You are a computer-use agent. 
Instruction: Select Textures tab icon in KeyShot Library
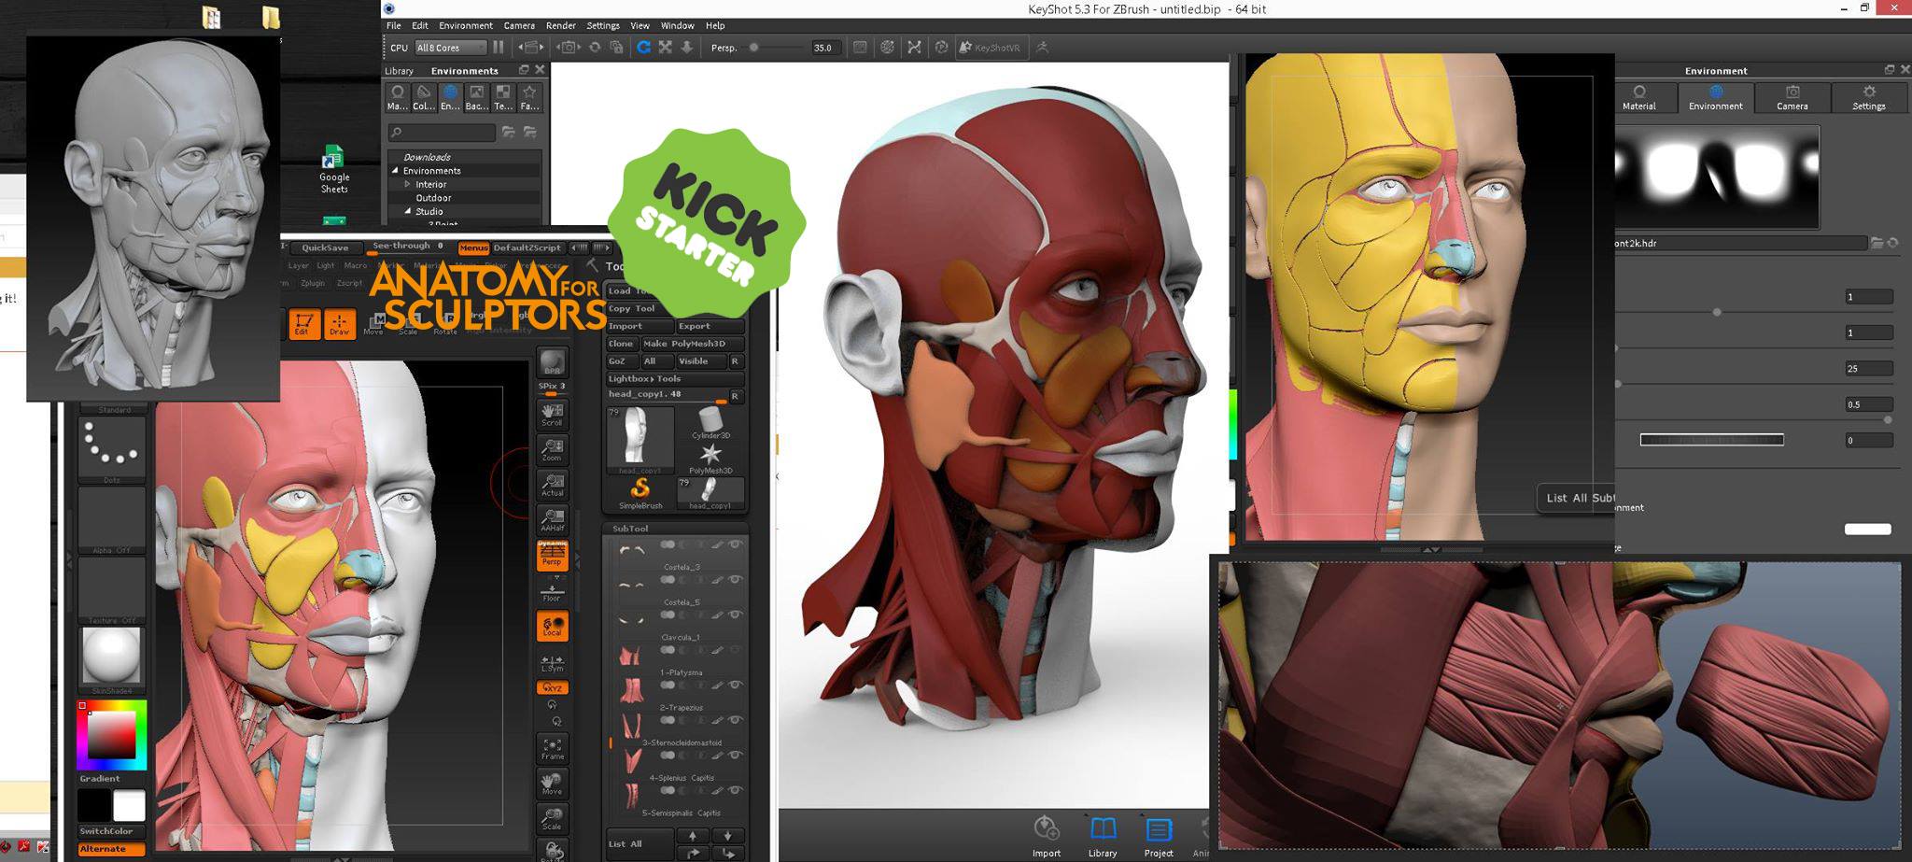(503, 97)
